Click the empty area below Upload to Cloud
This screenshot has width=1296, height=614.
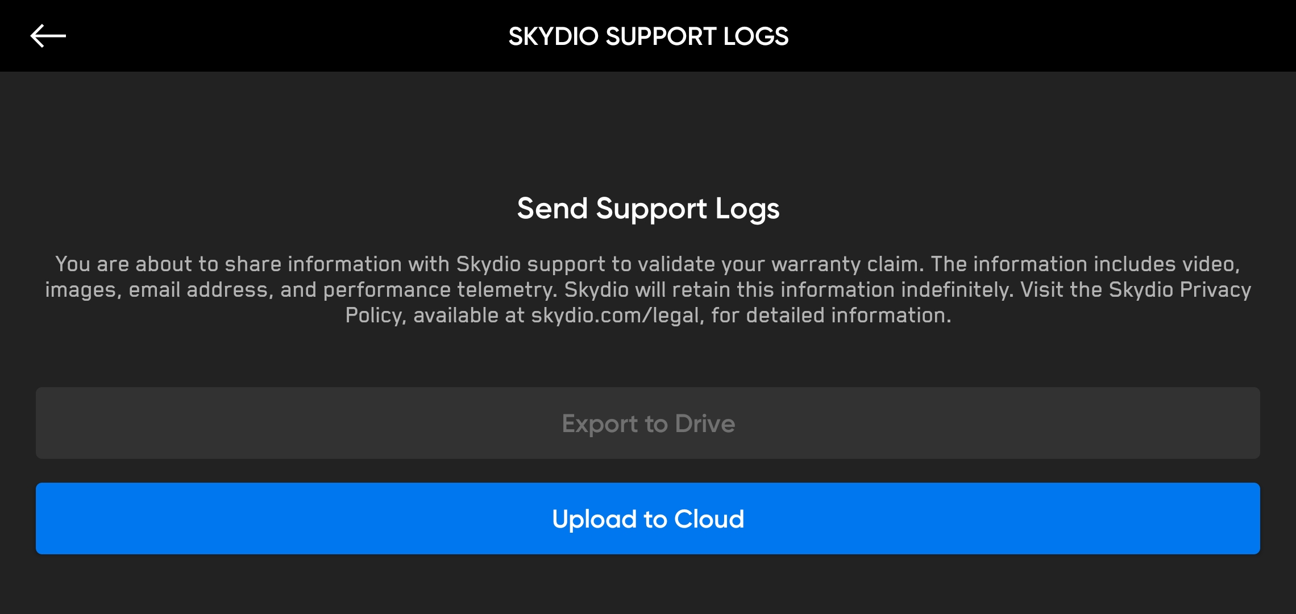(x=648, y=586)
